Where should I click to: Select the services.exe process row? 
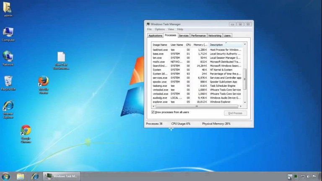pyautogui.click(x=197, y=78)
